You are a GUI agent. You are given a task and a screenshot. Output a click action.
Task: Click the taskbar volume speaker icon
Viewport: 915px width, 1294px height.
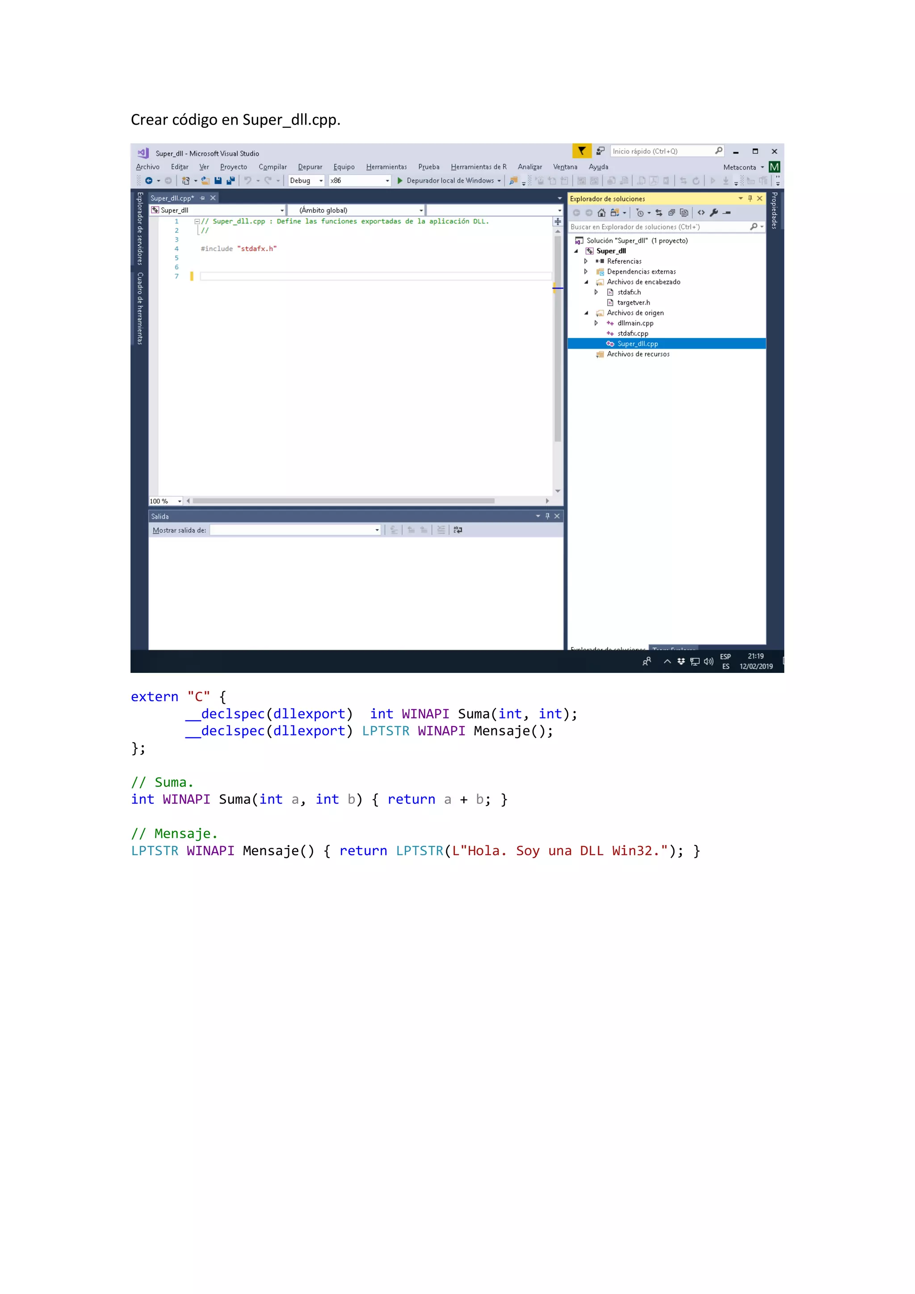[x=708, y=661]
